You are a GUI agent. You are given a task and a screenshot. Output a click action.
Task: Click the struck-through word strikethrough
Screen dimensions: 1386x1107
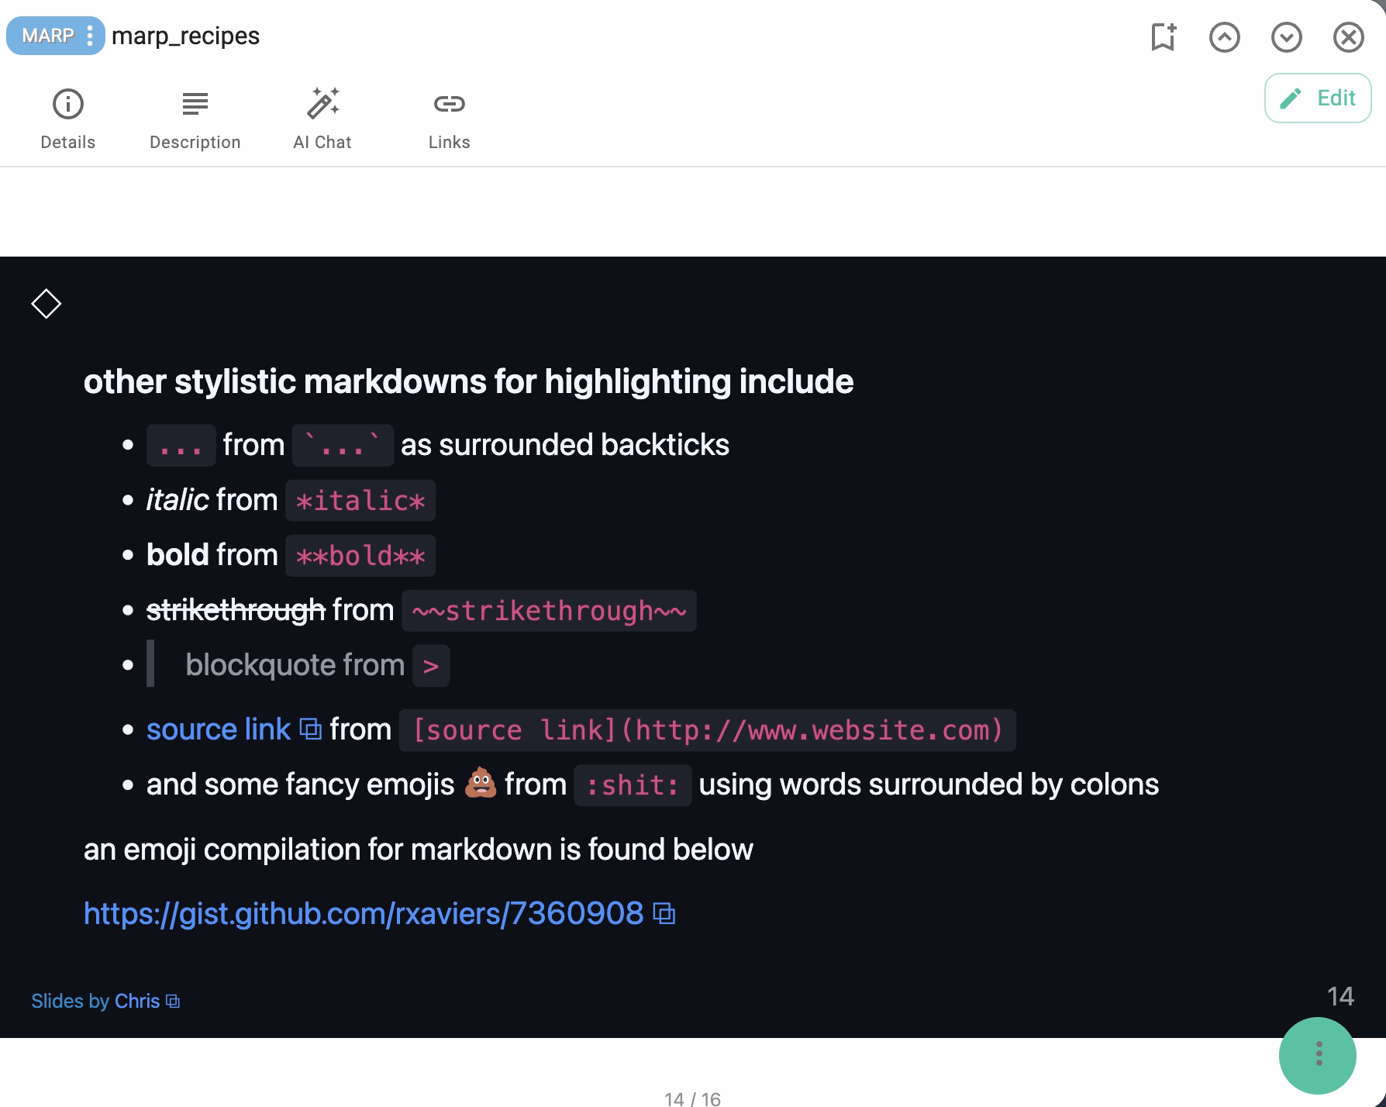click(236, 610)
